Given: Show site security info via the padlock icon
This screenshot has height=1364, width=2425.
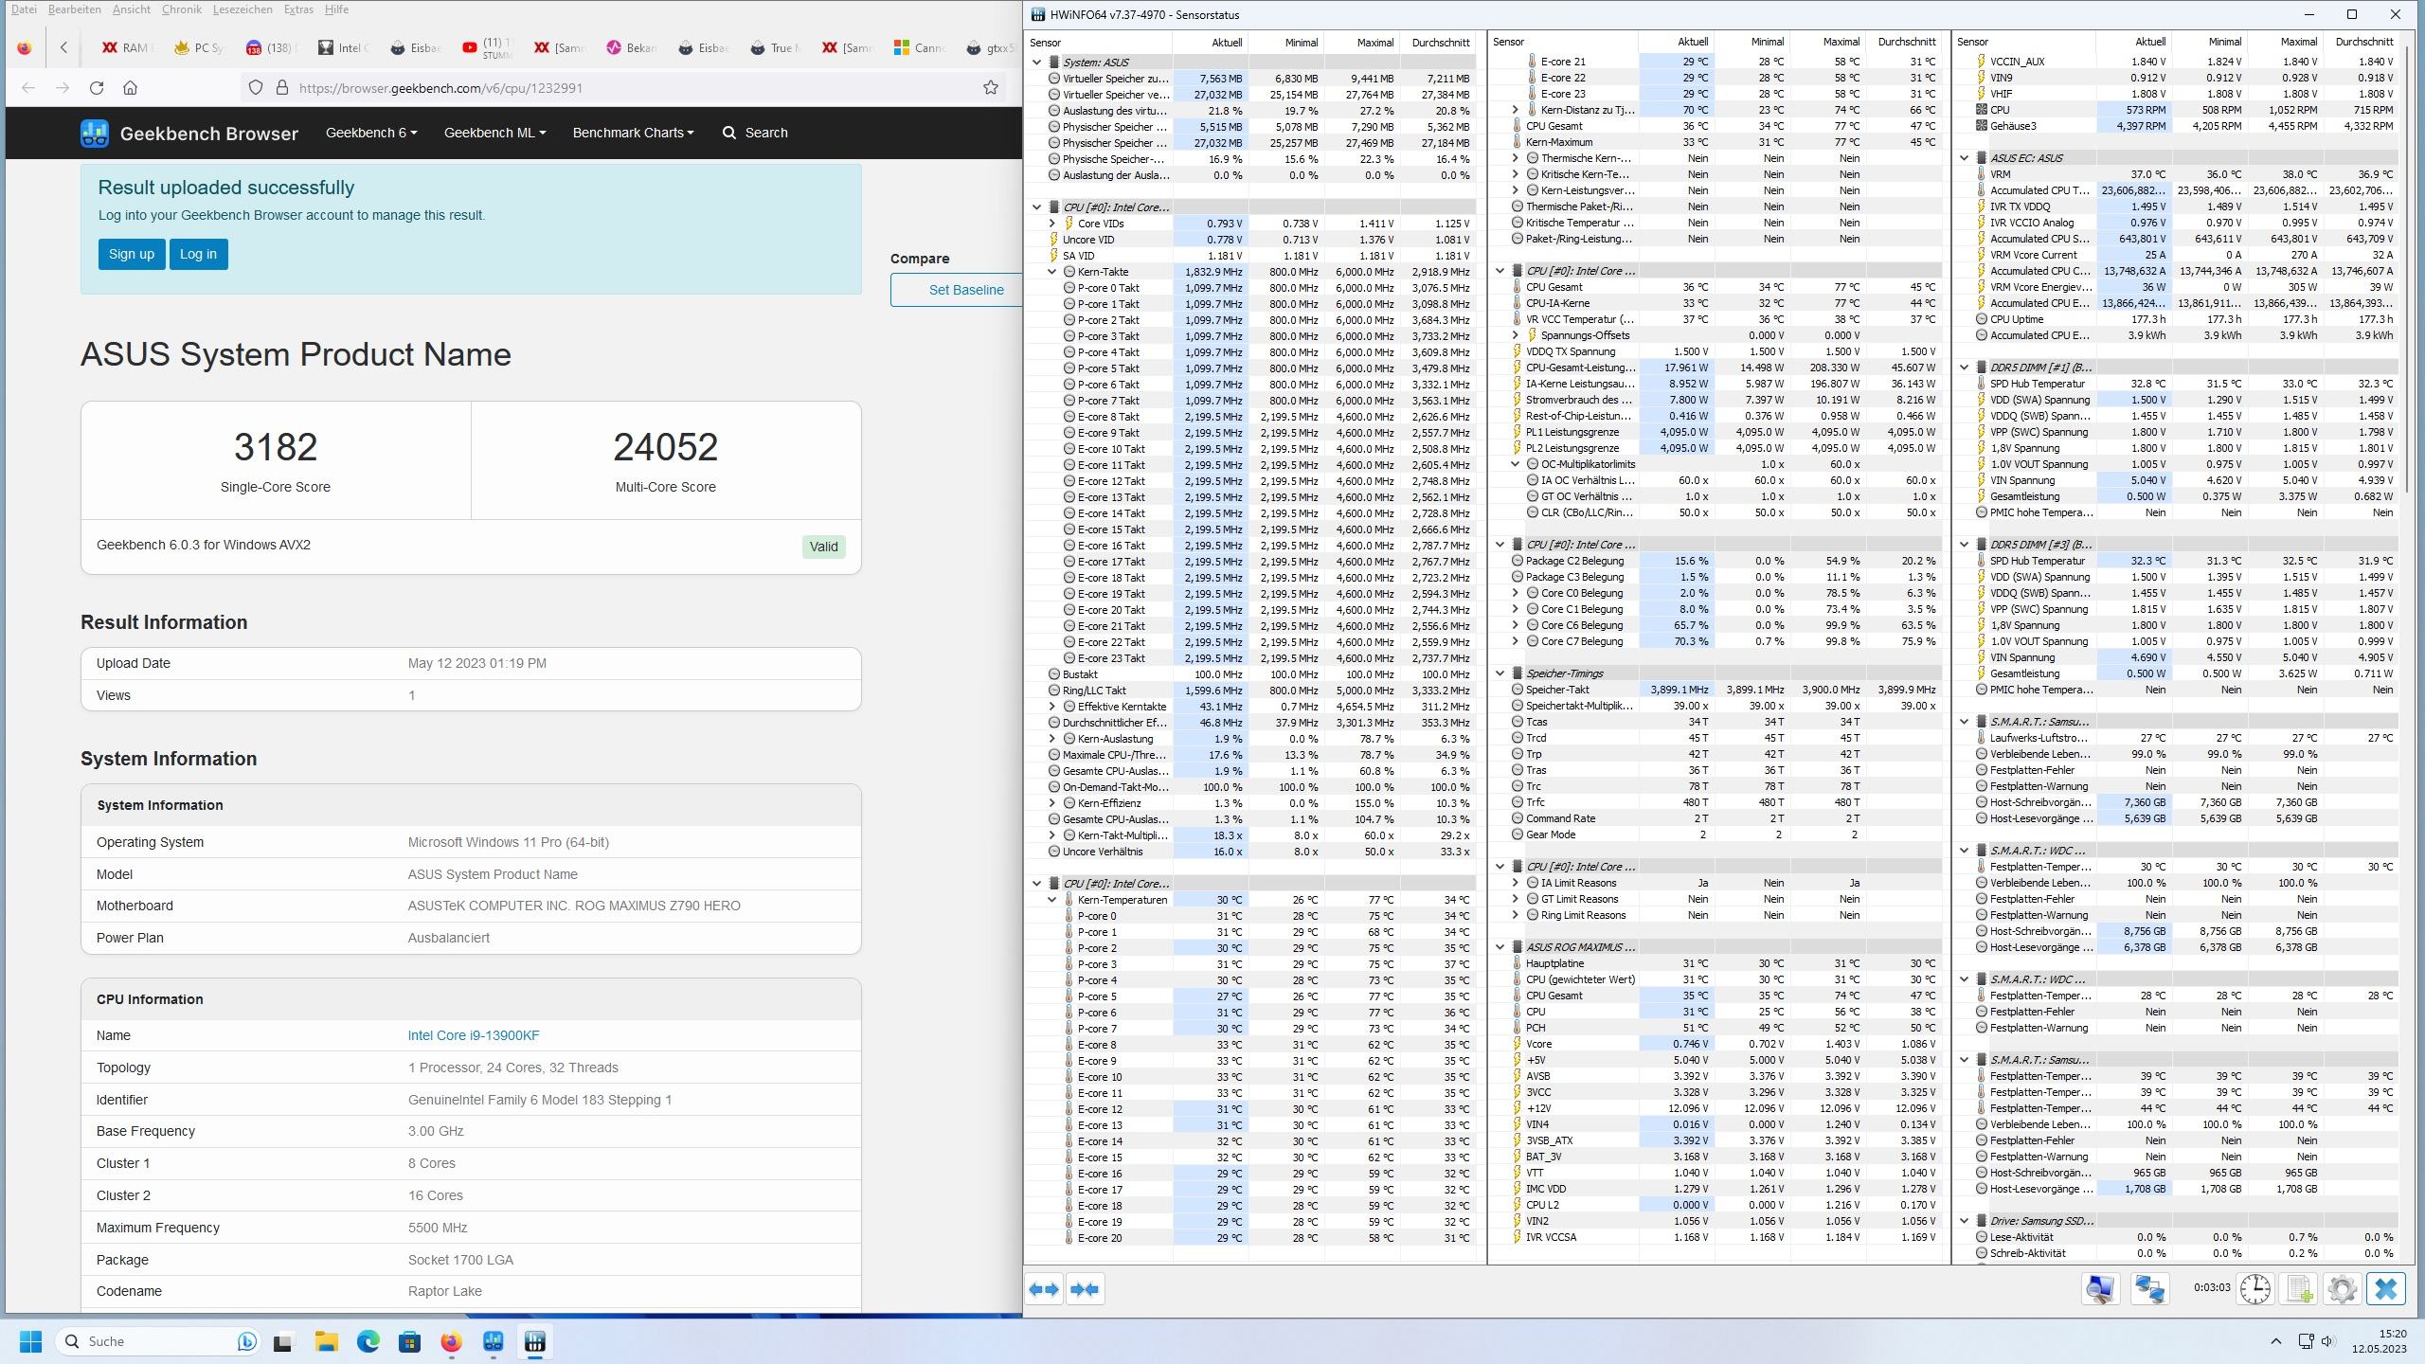Looking at the screenshot, I should (x=281, y=88).
